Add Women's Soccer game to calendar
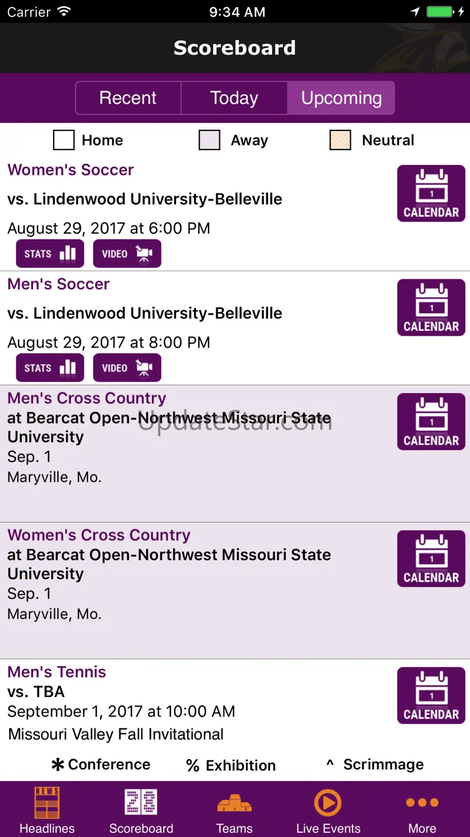Screen dimensions: 470x837 (x=431, y=193)
